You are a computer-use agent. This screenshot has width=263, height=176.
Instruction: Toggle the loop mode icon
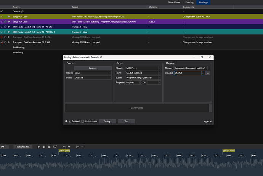(x=55, y=146)
